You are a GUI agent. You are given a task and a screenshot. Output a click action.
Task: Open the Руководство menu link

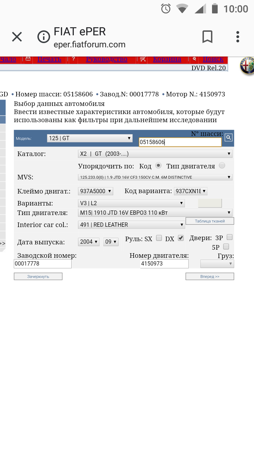click(107, 59)
